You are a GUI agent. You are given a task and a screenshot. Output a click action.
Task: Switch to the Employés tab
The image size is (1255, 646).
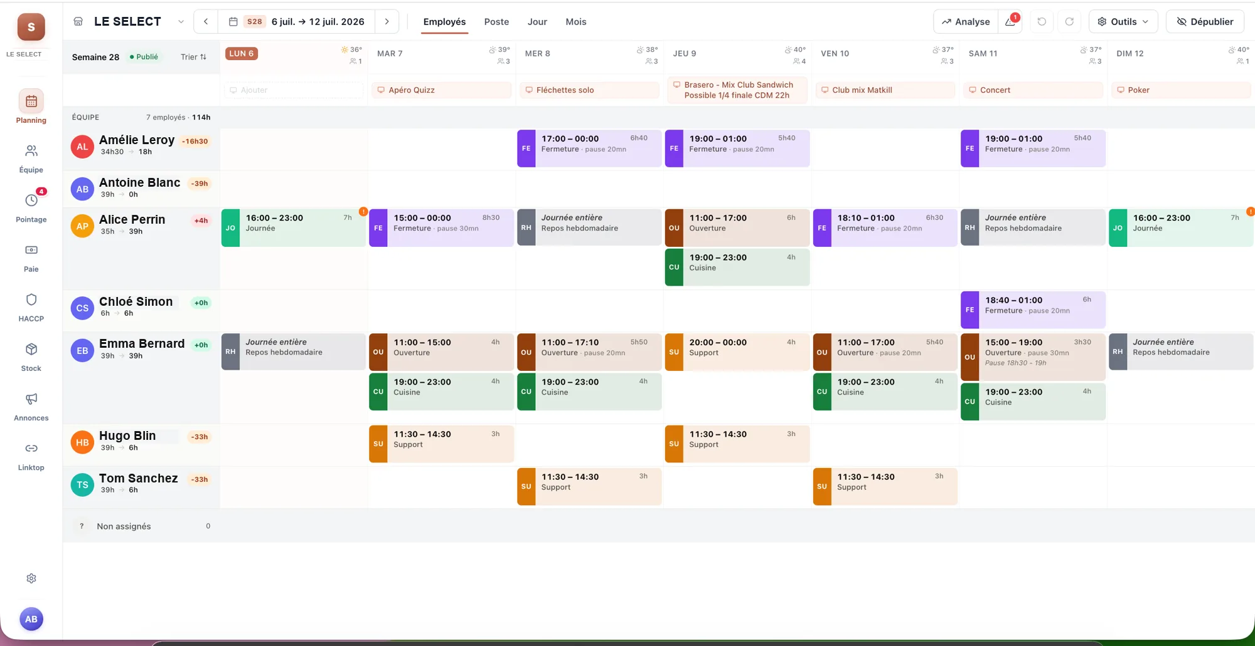(x=444, y=21)
